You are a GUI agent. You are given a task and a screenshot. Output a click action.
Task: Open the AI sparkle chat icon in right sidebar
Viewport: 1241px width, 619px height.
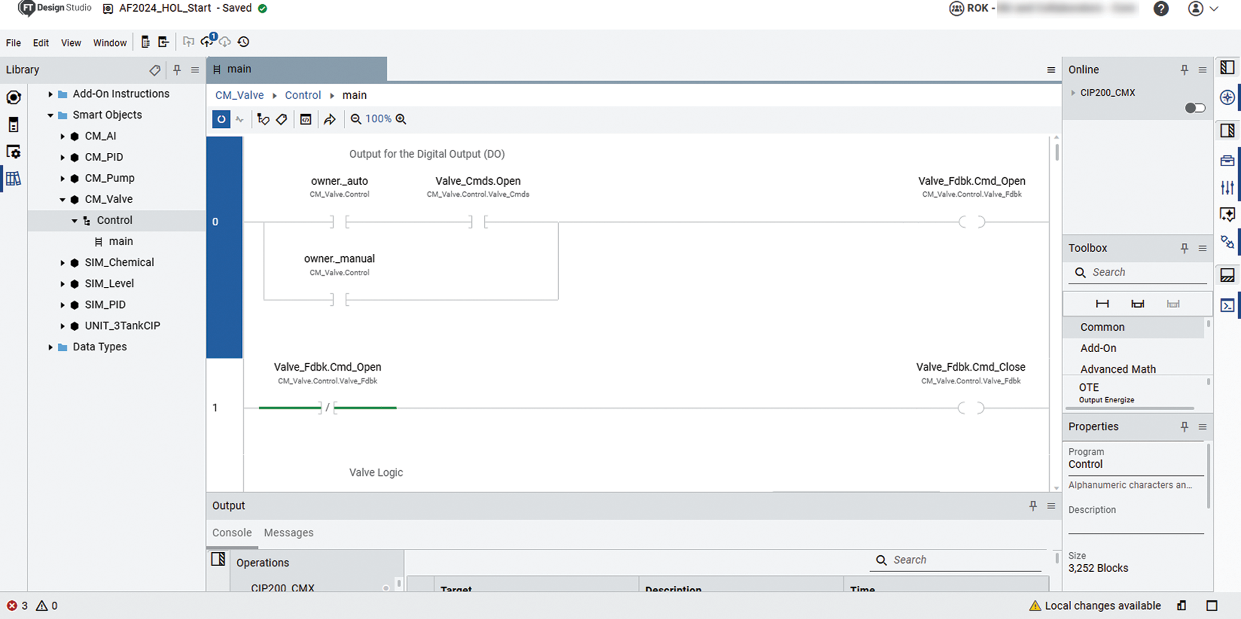(1227, 215)
